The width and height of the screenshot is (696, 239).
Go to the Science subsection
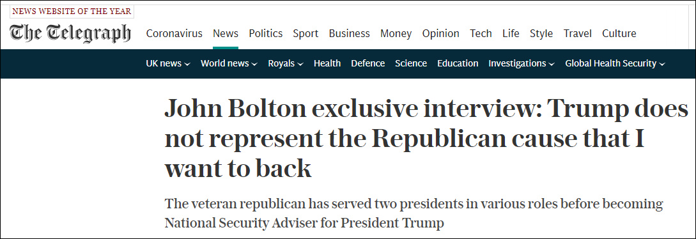click(x=411, y=63)
